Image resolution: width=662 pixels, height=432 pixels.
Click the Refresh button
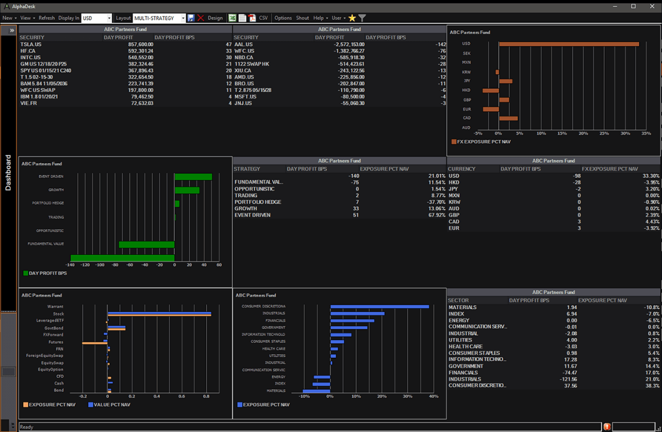click(x=47, y=18)
